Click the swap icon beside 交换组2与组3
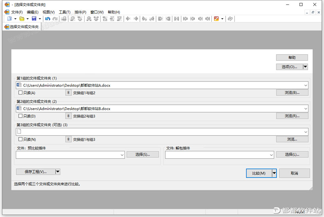The image size is (324, 217). pos(68,116)
